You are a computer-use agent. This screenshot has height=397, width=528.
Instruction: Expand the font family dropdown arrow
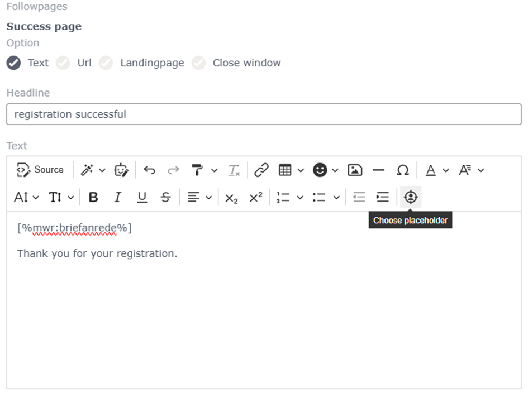click(x=481, y=170)
